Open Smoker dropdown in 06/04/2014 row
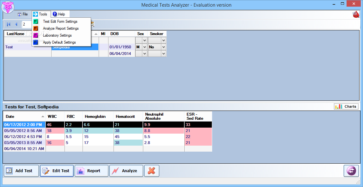 164,54
